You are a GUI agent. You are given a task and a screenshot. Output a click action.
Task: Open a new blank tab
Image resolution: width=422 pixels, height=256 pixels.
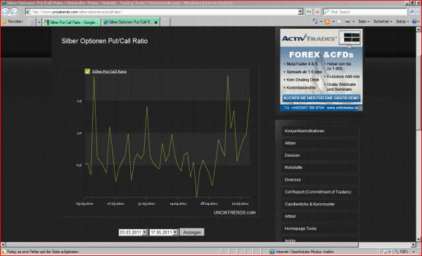pyautogui.click(x=165, y=23)
